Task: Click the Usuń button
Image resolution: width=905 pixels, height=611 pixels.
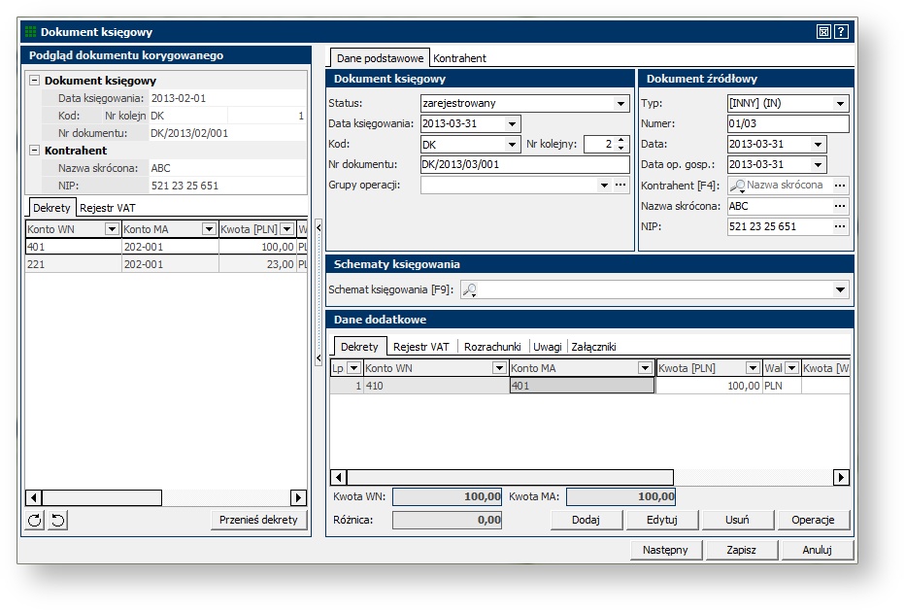Action: click(x=737, y=520)
